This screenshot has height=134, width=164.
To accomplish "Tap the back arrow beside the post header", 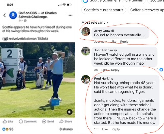I will tap(4, 15).
